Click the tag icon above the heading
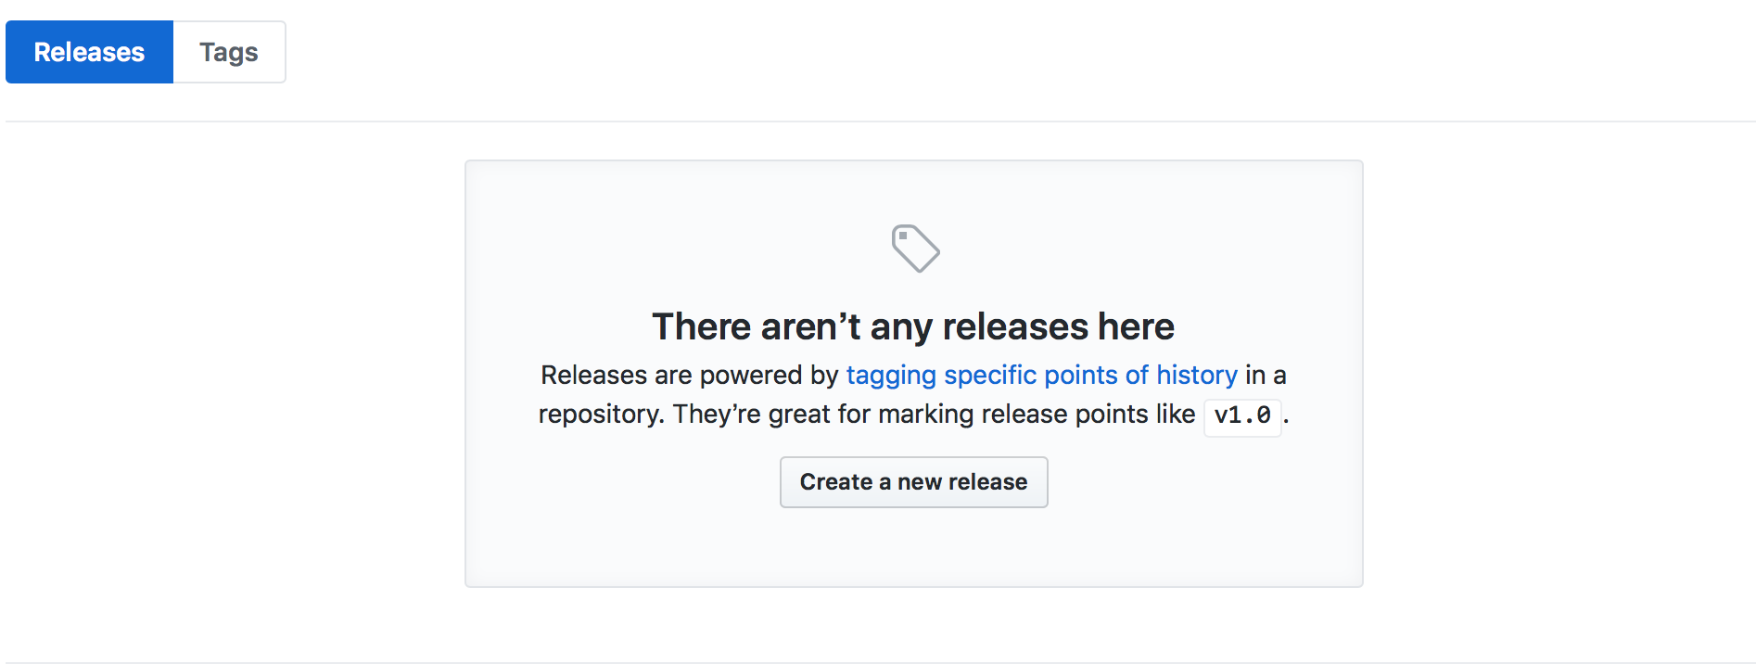The image size is (1756, 664). (x=915, y=249)
